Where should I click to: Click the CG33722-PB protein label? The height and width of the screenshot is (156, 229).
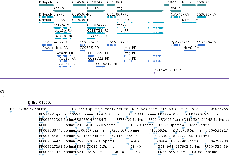(x=98, y=59)
